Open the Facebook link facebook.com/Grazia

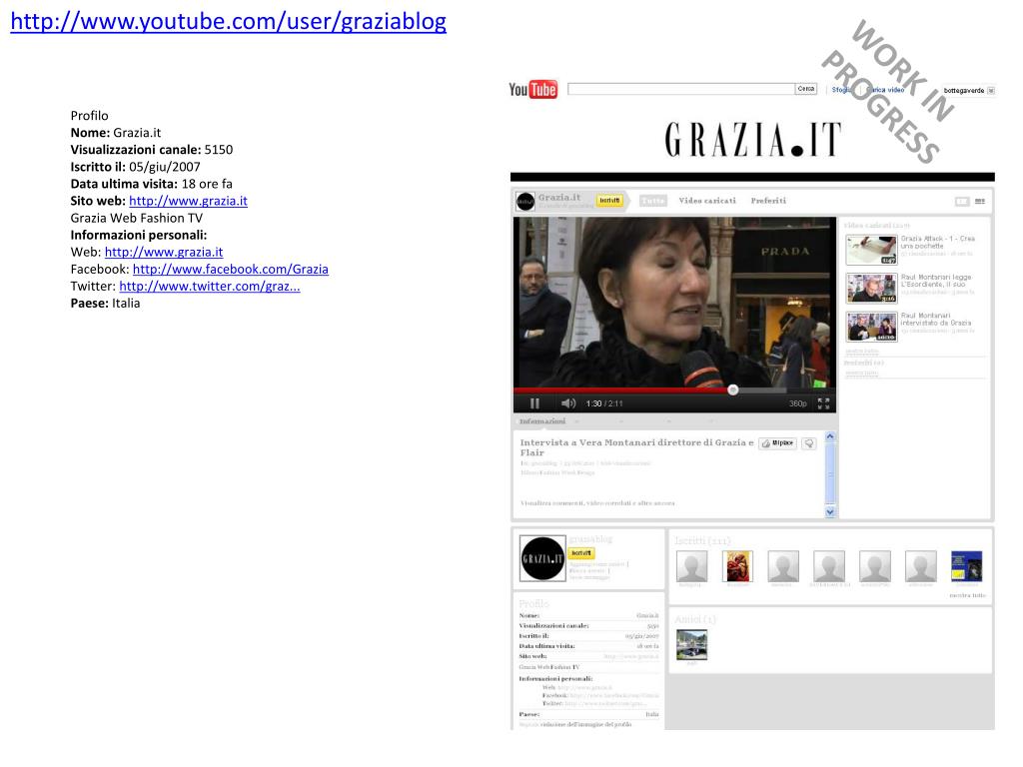[231, 269]
